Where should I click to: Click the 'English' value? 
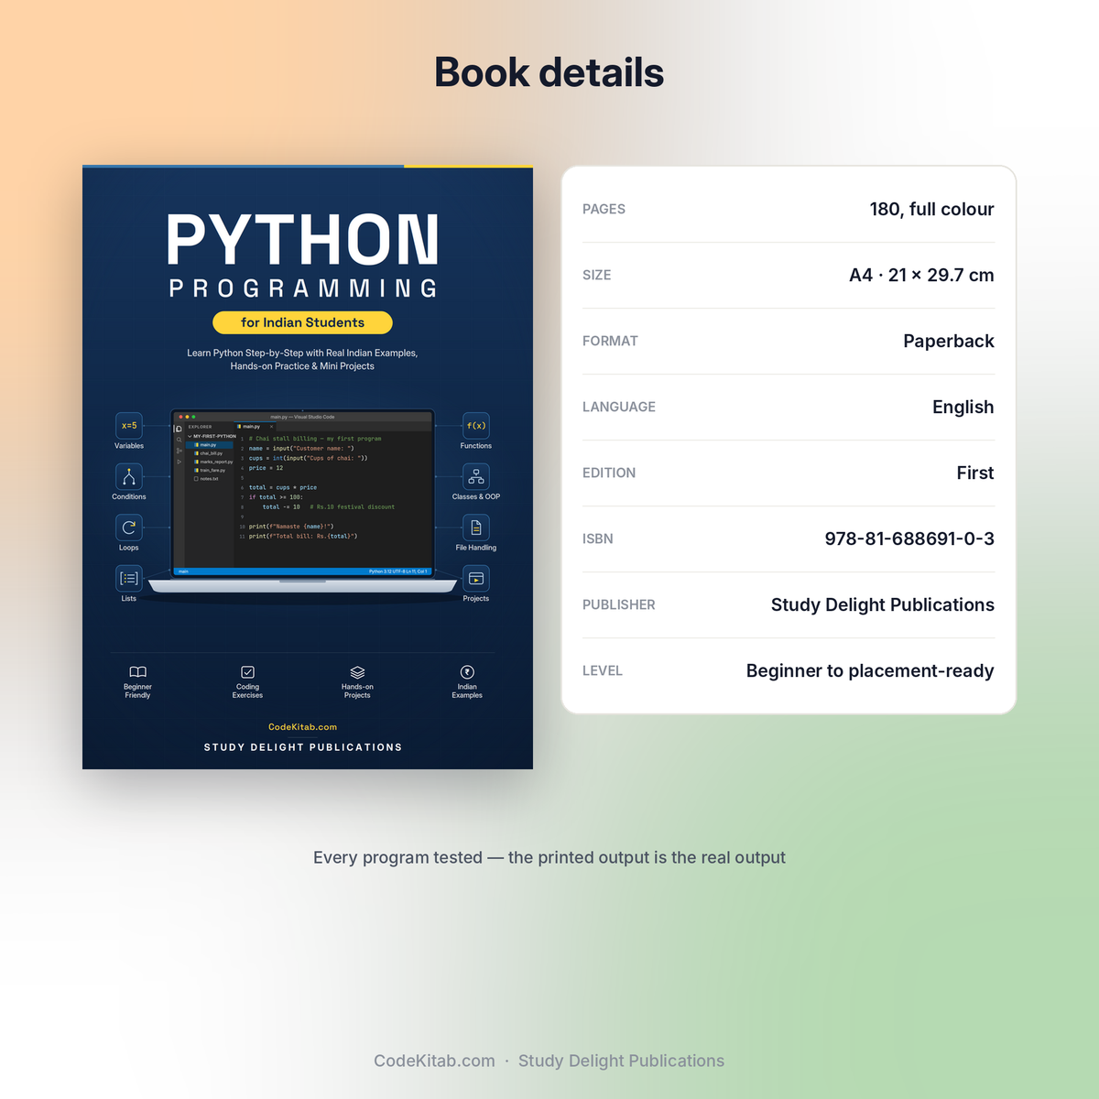pos(963,407)
